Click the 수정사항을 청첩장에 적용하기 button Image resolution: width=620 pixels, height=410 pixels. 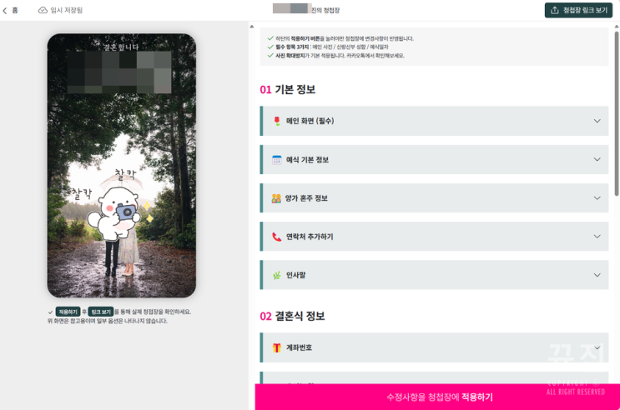coord(437,397)
